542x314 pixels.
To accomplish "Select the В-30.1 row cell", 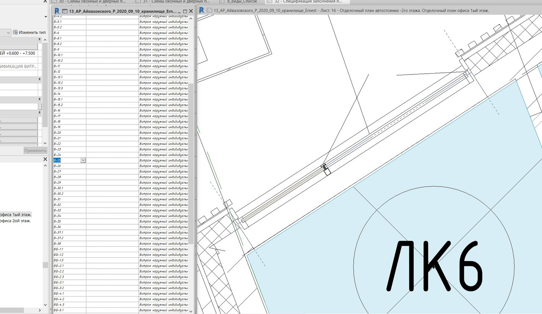I will coord(69,188).
